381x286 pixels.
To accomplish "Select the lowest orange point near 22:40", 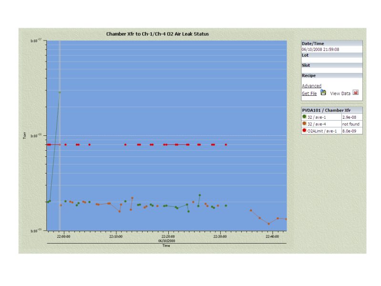I will 269,224.
